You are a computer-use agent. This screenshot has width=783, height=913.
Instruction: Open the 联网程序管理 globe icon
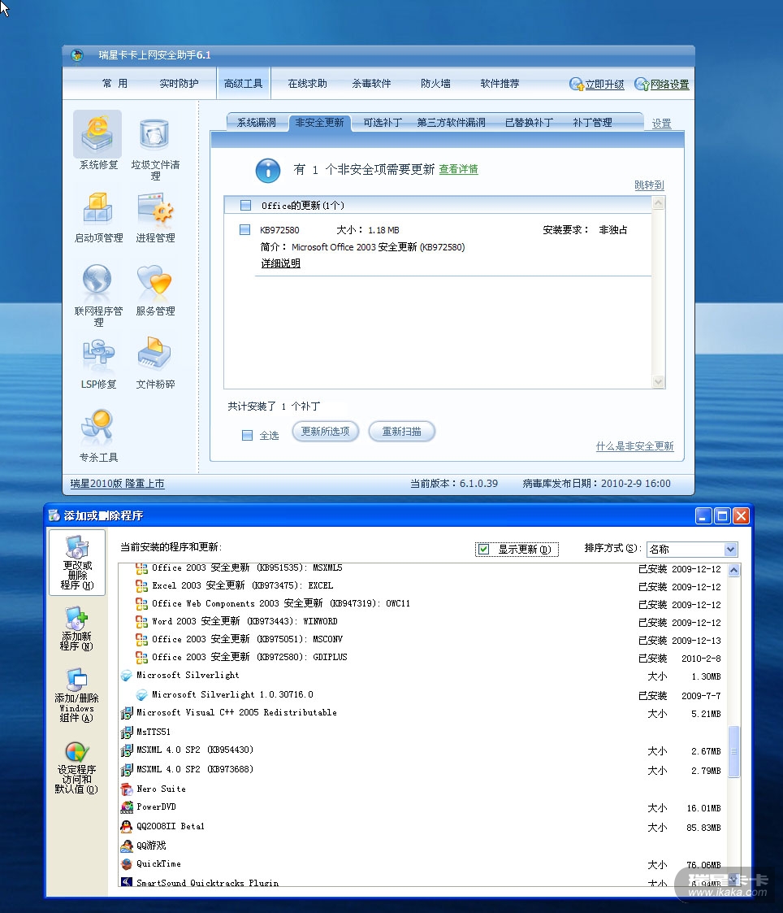(97, 280)
